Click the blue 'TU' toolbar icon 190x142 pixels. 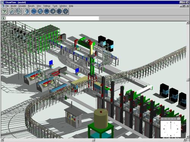(34, 11)
